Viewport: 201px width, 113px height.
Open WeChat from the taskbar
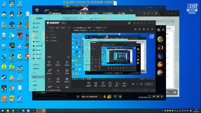23,111
